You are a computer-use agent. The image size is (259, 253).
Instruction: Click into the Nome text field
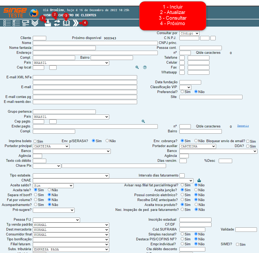[95, 43]
